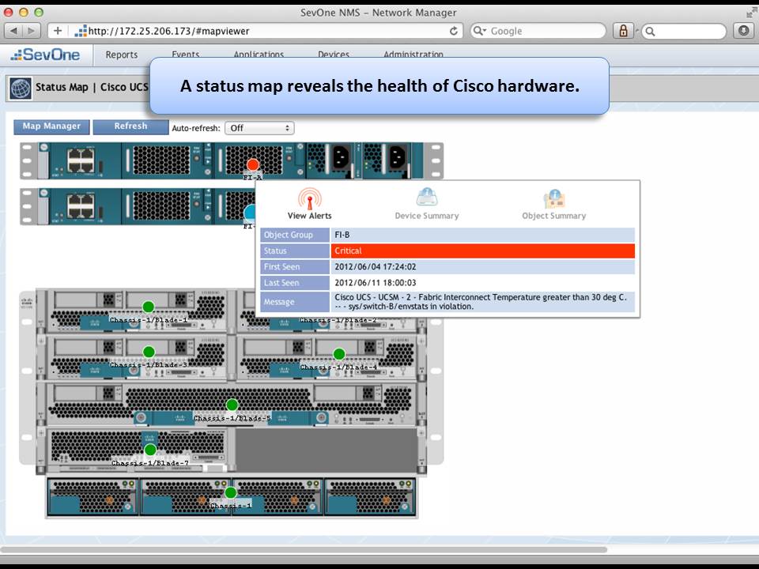Click the globe icon next to Status Map

tap(18, 87)
